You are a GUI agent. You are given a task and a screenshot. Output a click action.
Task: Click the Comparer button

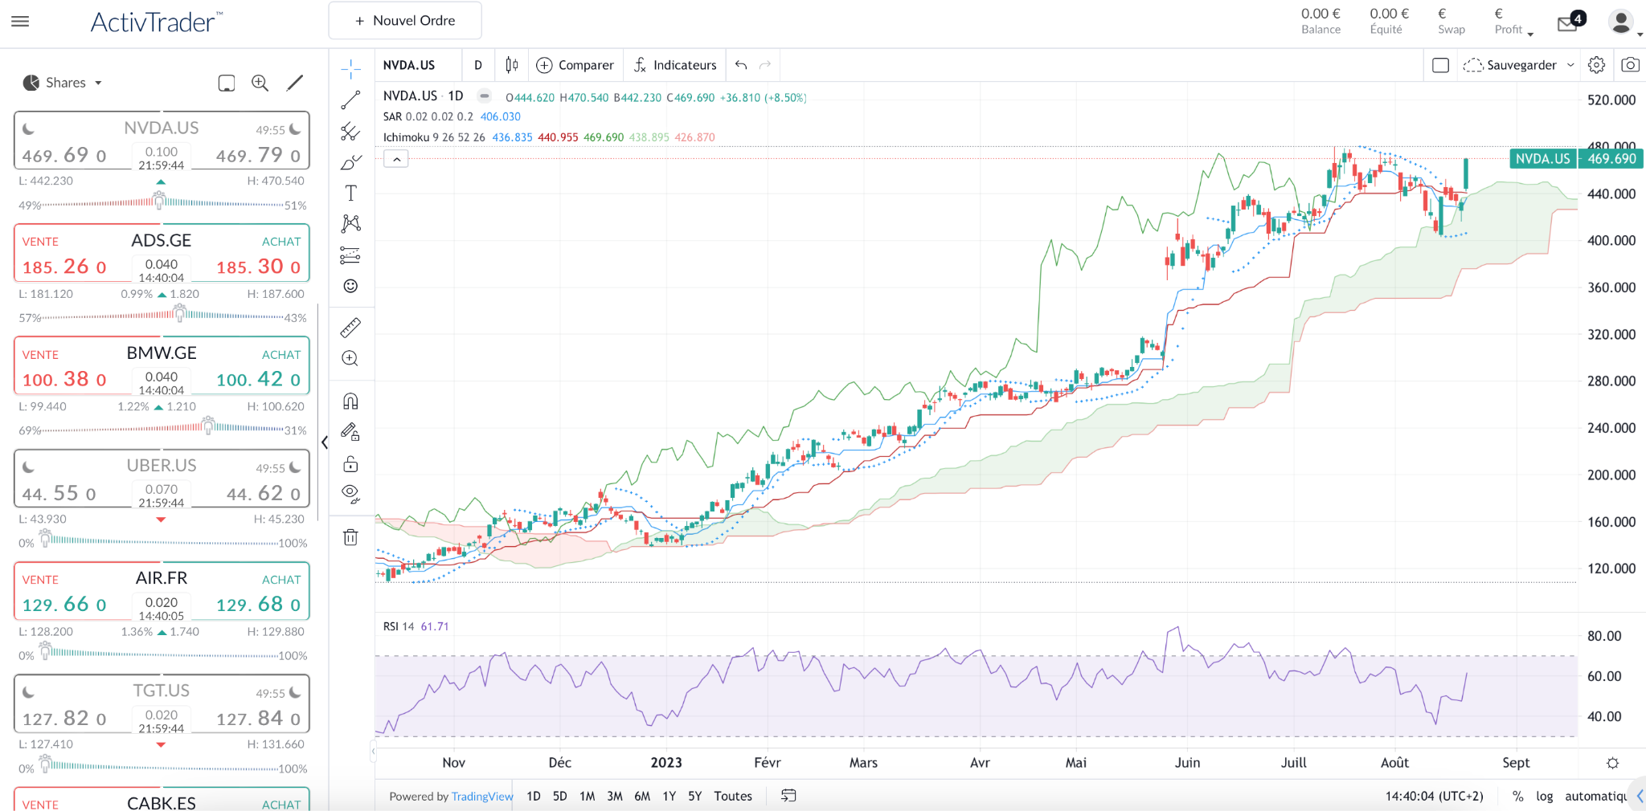pyautogui.click(x=575, y=65)
